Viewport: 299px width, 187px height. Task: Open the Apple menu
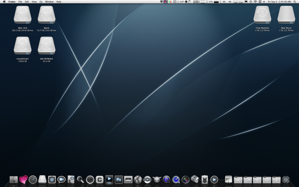[4, 2]
